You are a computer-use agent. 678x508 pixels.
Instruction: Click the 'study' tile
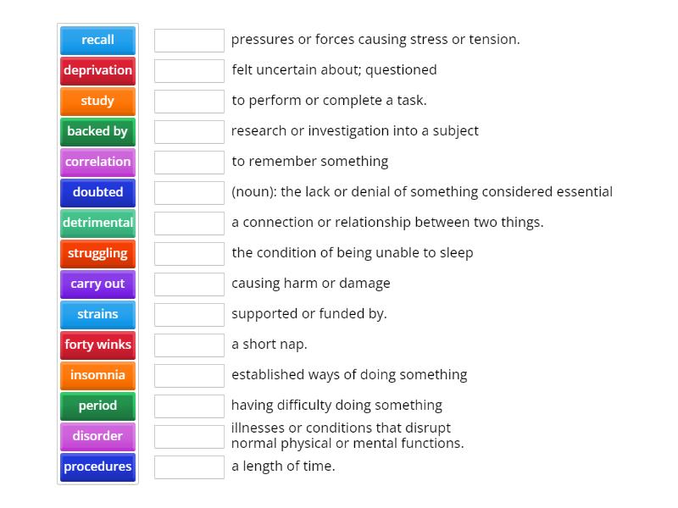click(x=97, y=101)
